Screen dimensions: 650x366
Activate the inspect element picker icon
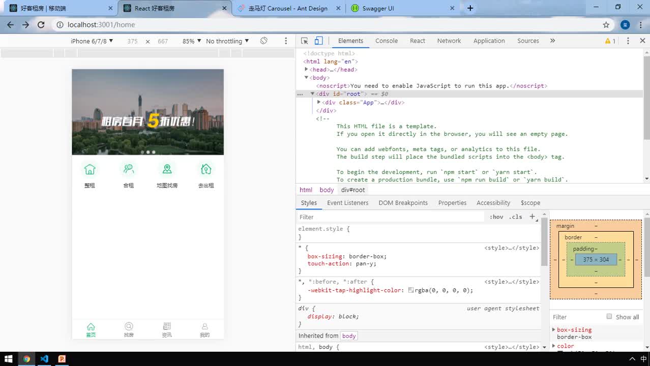click(x=305, y=41)
